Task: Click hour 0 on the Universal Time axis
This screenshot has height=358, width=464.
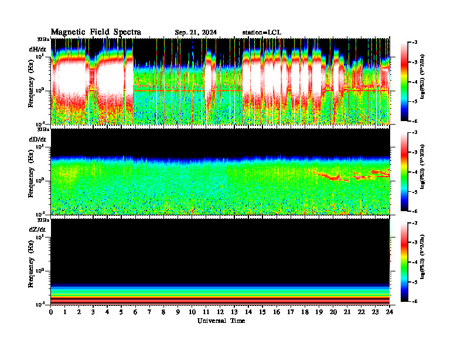Action: point(51,312)
